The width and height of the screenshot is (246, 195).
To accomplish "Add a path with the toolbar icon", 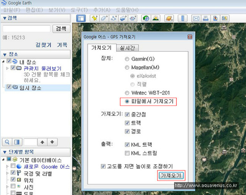I will [114, 19].
